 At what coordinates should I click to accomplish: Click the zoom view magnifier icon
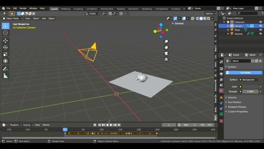pyautogui.click(x=166, y=41)
